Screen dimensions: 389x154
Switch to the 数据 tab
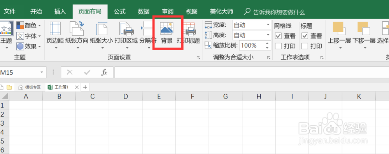coord(144,12)
